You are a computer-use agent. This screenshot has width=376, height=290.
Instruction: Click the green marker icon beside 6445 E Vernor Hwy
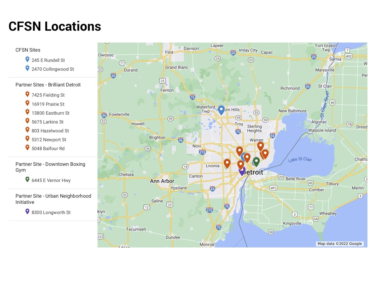(27, 179)
